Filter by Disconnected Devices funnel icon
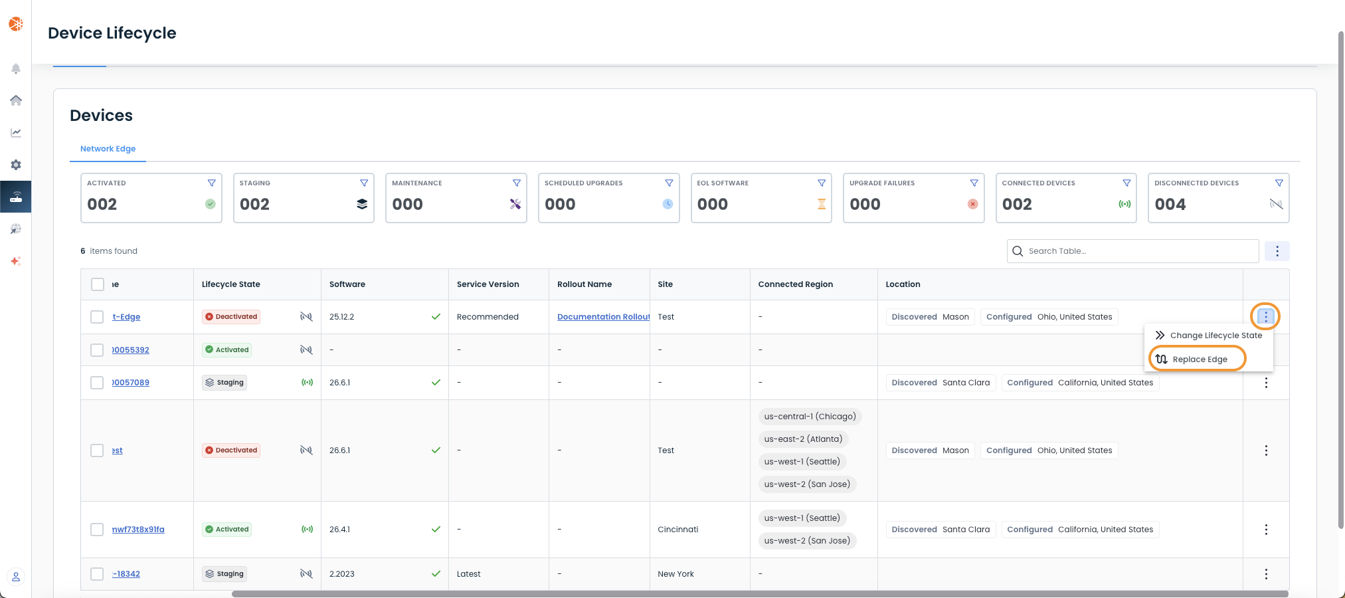 coord(1279,183)
